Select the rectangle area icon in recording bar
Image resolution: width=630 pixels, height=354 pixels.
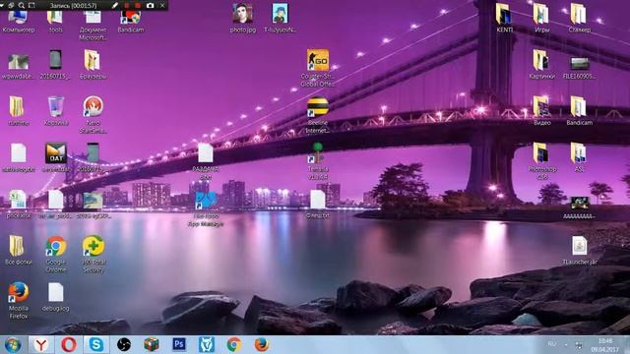click(x=31, y=6)
